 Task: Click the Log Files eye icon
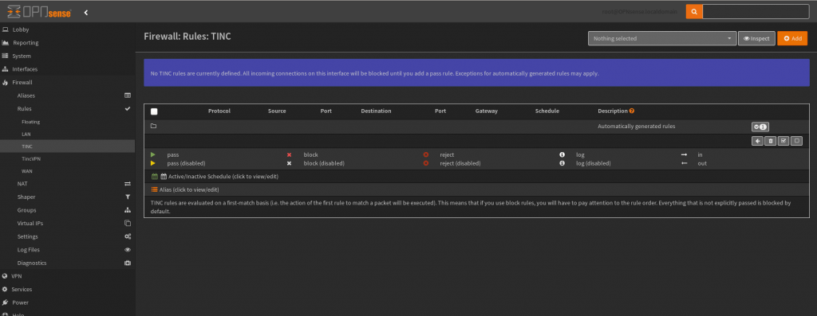(127, 250)
